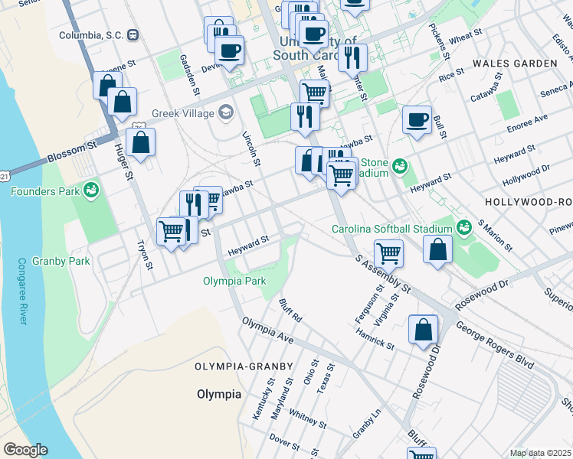573x459 pixels.
Task: Click shopping cart marker on S Assembly St
Action: [389, 254]
